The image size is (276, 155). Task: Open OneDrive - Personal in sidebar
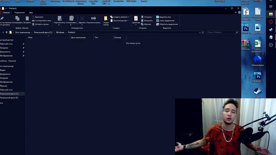coord(8,61)
